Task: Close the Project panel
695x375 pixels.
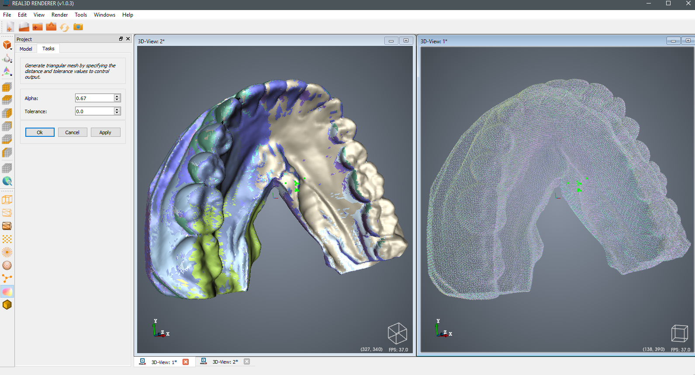Action: point(128,39)
